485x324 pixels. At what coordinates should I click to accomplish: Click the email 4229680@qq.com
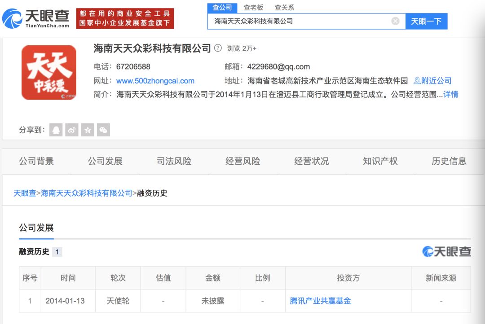[x=278, y=67]
